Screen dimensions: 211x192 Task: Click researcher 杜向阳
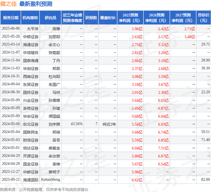click(54, 77)
